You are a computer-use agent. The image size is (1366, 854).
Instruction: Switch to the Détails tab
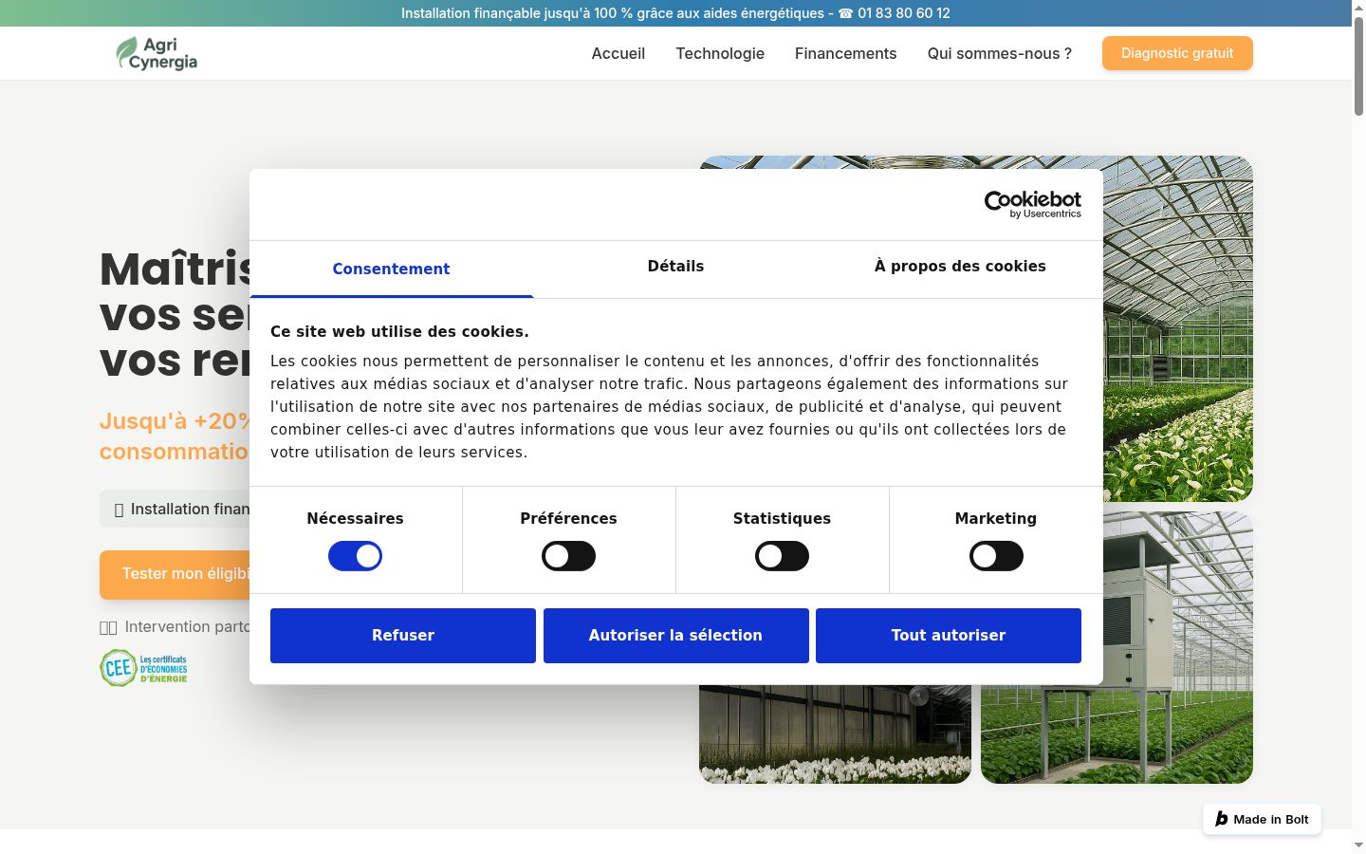[x=675, y=267]
